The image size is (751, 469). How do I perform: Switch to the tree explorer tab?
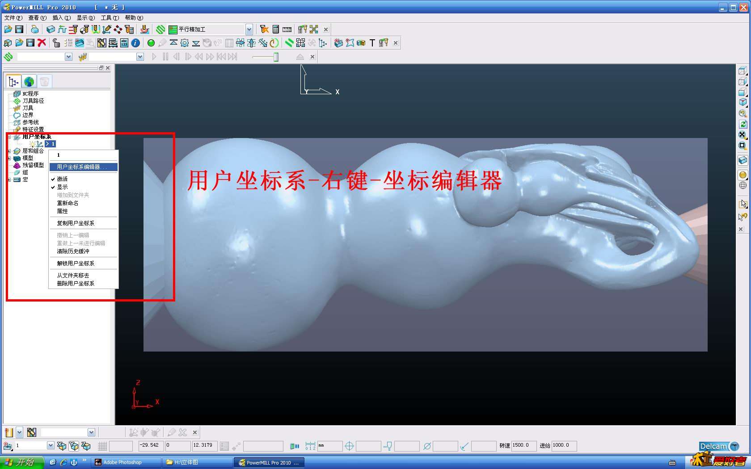pos(14,82)
